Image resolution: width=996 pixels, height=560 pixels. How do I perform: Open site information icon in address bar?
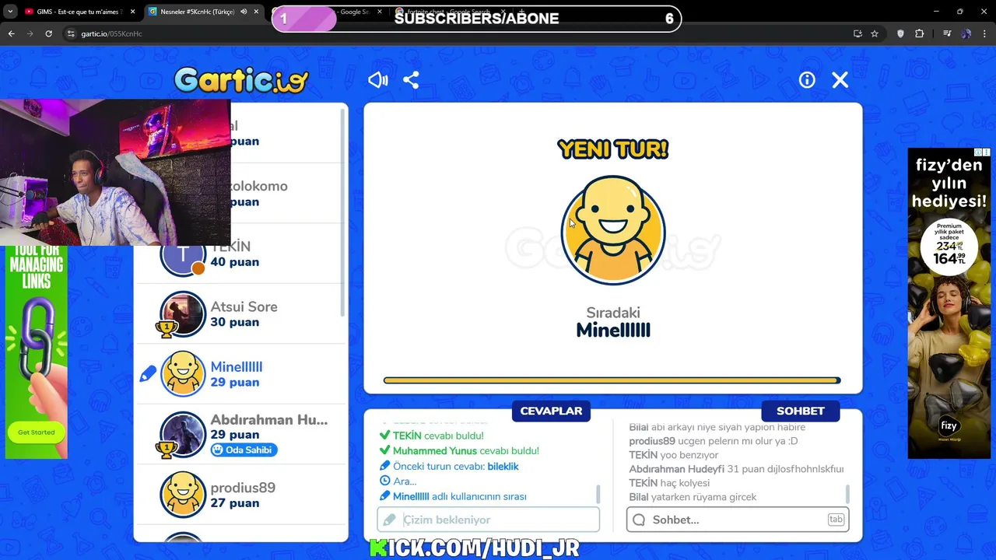click(x=71, y=33)
